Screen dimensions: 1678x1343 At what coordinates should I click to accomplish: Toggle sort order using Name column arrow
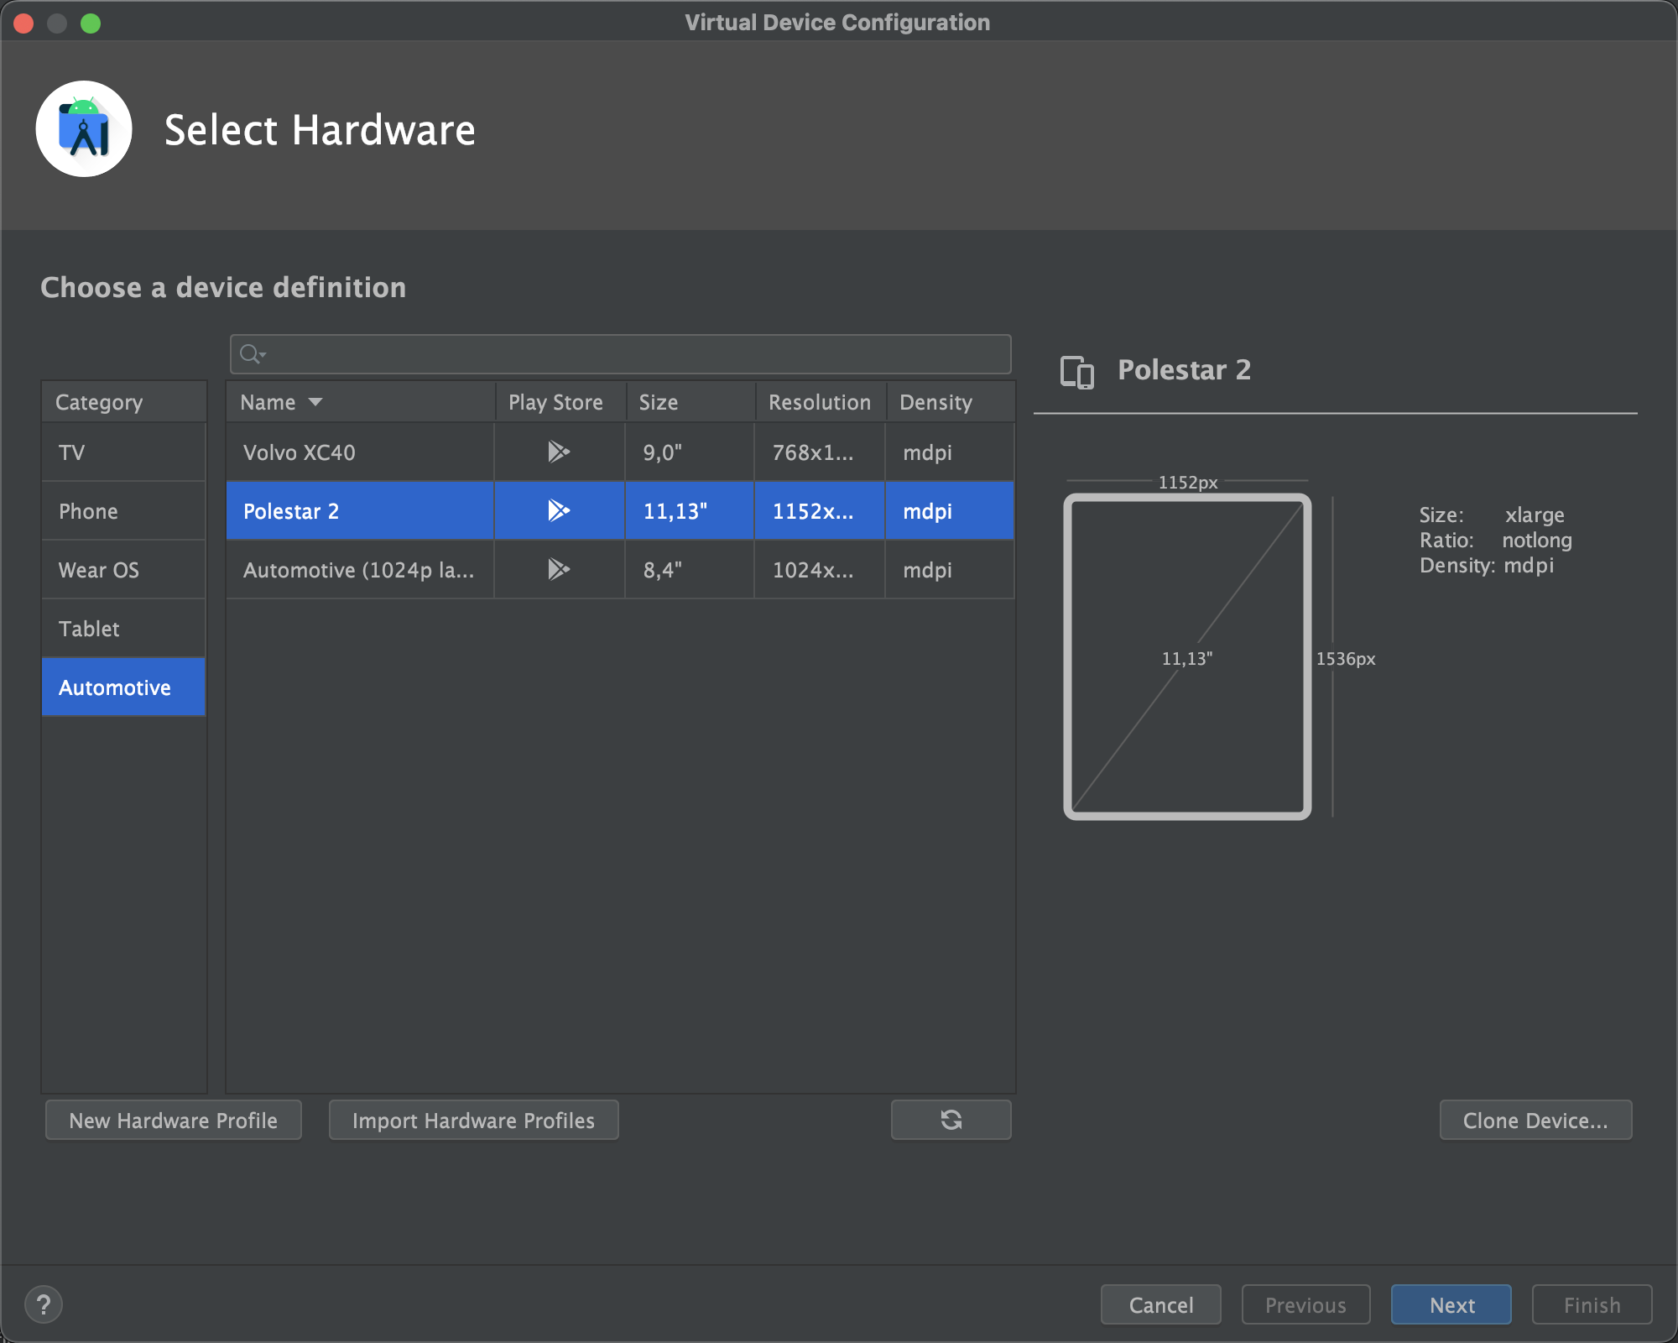[x=315, y=402]
